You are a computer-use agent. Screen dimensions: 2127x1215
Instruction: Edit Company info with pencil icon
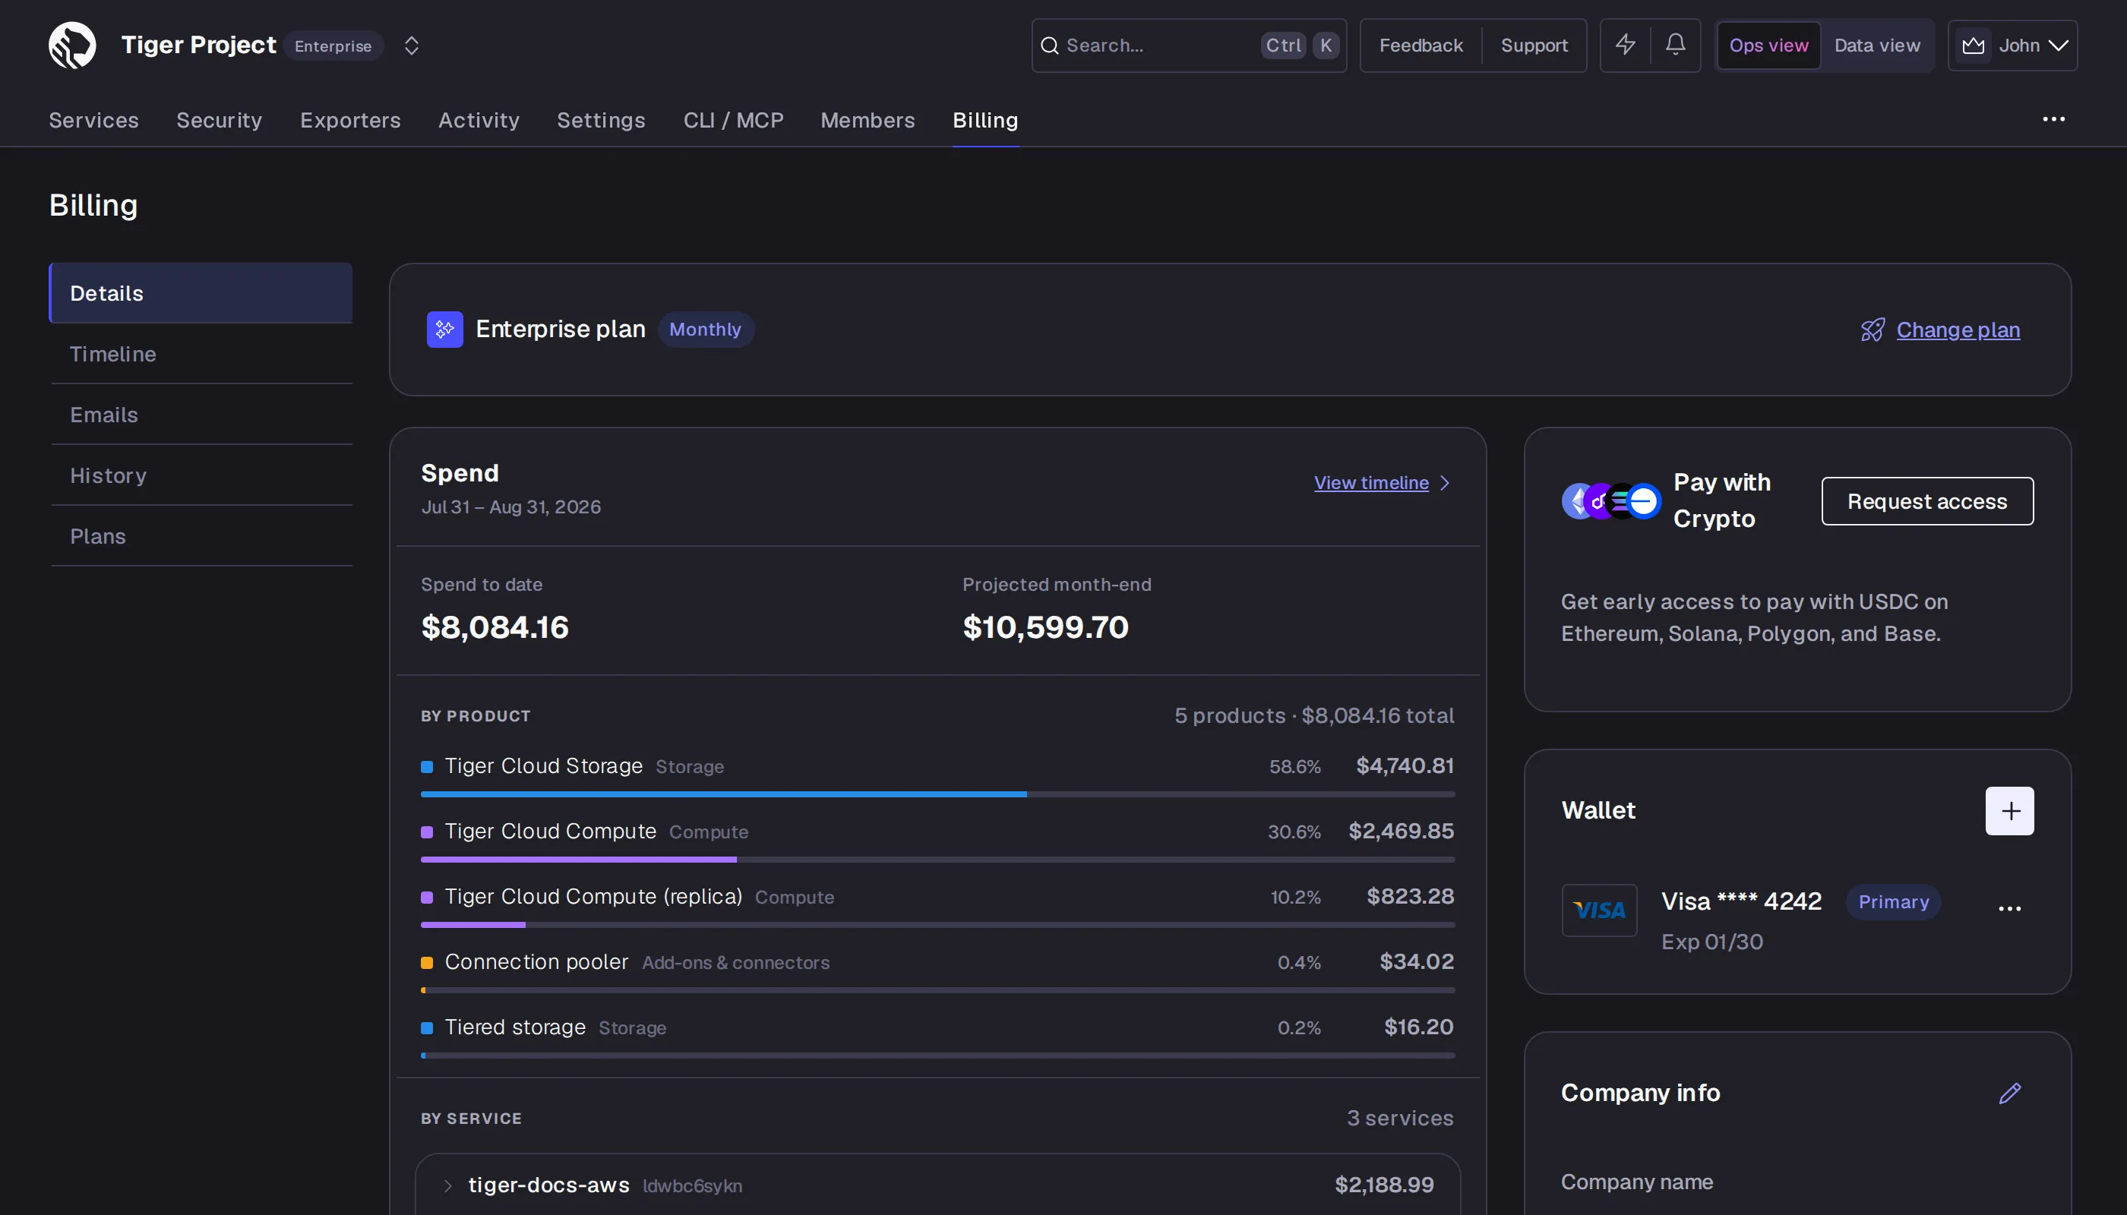2009,1093
